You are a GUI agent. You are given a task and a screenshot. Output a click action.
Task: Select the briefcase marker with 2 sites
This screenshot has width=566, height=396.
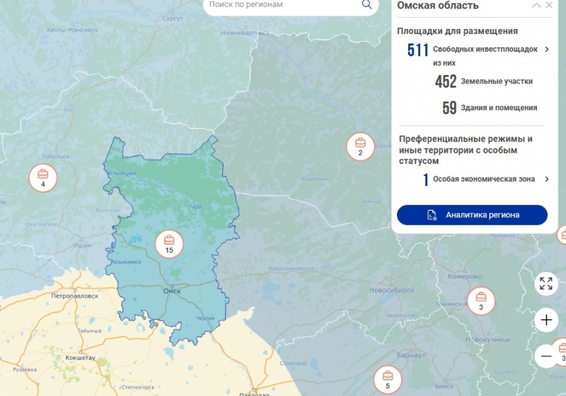[359, 146]
